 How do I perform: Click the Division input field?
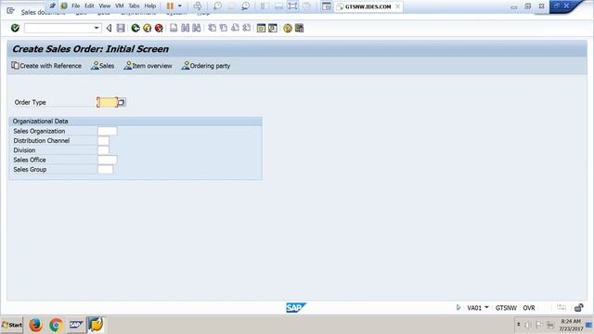pos(103,150)
